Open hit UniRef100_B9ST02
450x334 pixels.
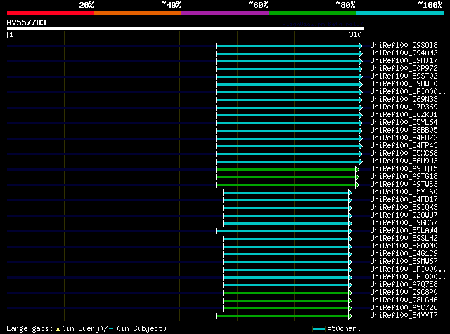click(404, 76)
